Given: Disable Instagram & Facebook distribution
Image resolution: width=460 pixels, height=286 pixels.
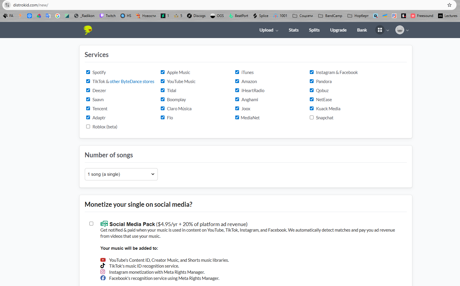Looking at the screenshot, I should (x=312, y=72).
